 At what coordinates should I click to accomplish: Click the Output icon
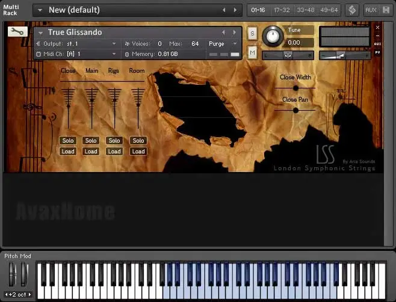tap(39, 44)
